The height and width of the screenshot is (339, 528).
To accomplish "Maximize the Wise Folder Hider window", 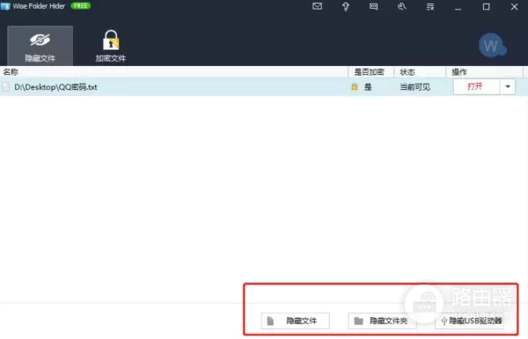I will tap(486, 7).
